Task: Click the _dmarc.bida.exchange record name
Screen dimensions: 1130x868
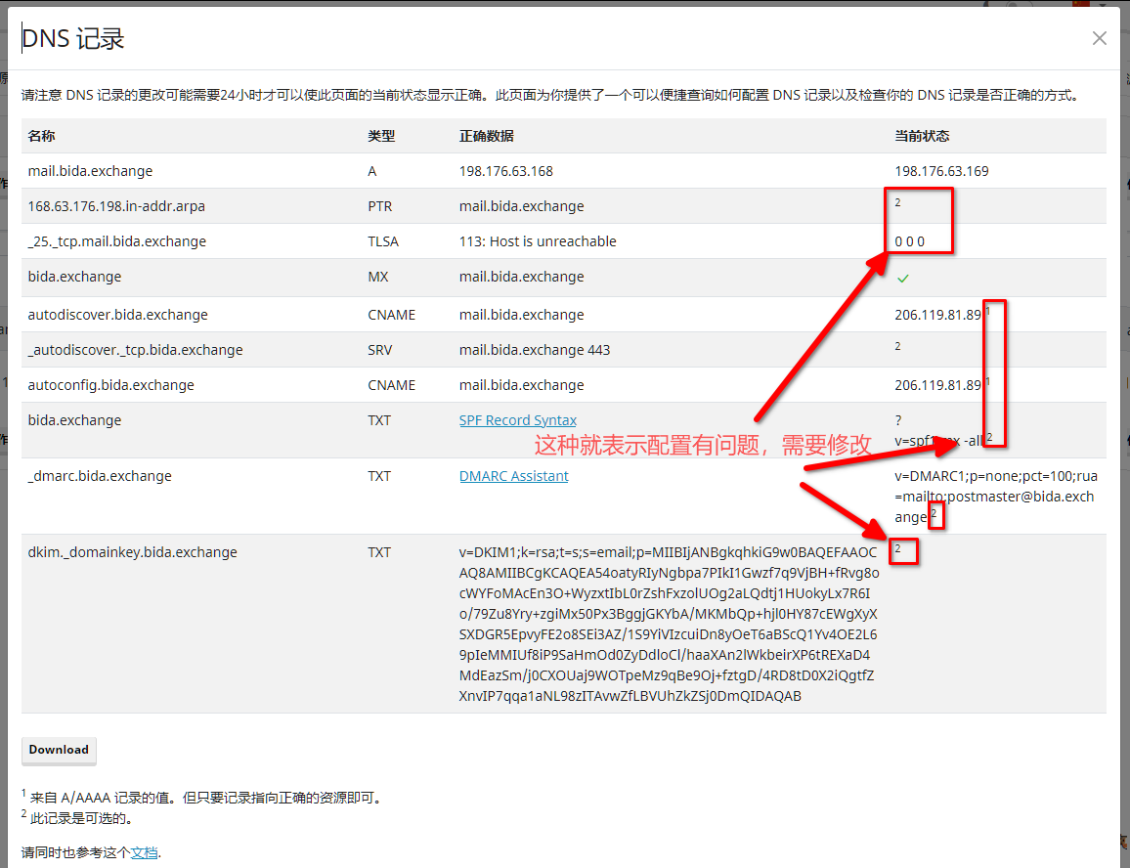Action: point(100,476)
